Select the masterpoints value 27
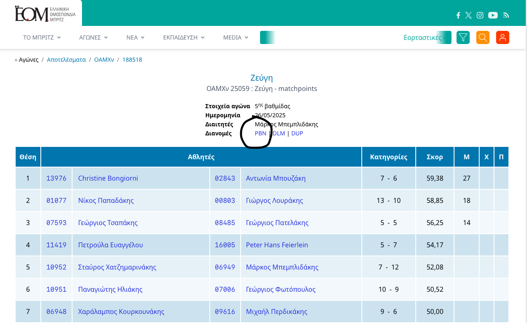This screenshot has width=527, height=323. coord(466,178)
